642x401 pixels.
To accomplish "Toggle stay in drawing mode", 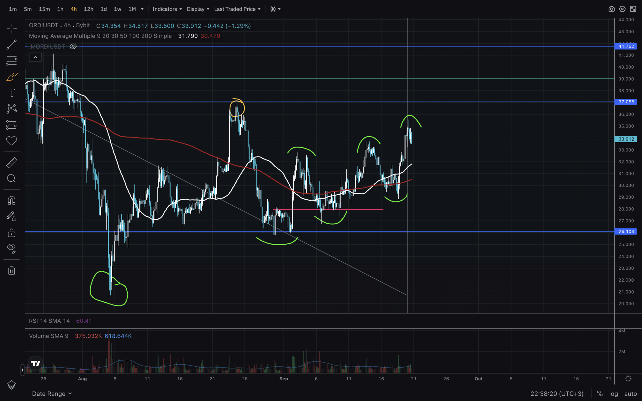I will pos(12,216).
